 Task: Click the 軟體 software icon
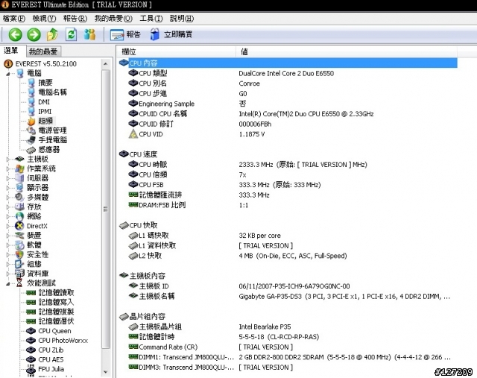coord(19,245)
